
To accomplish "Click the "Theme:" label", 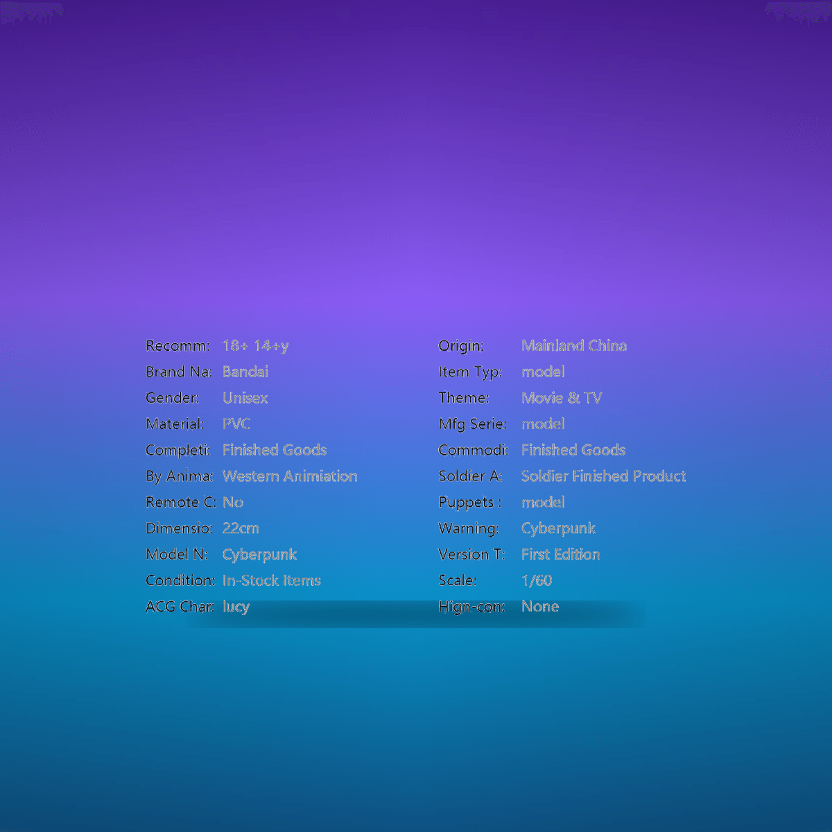I will pyautogui.click(x=464, y=398).
